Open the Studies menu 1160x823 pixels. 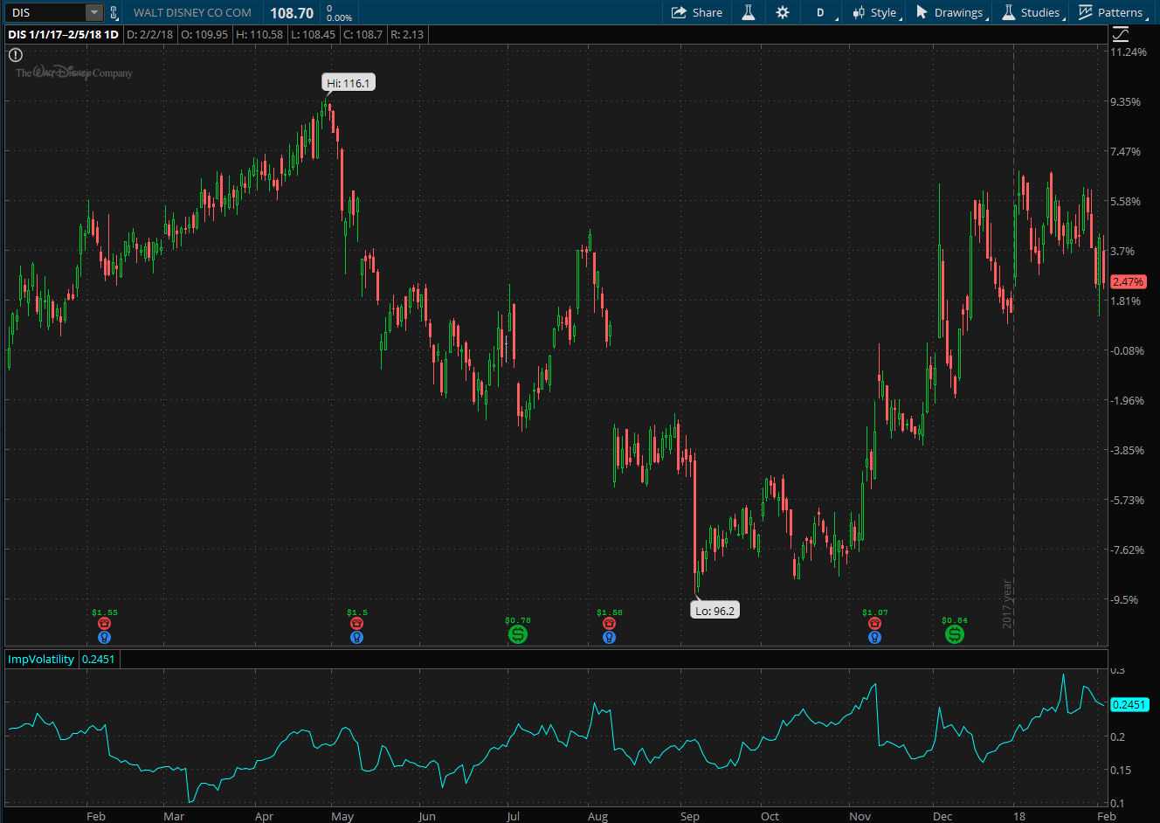pyautogui.click(x=1032, y=12)
